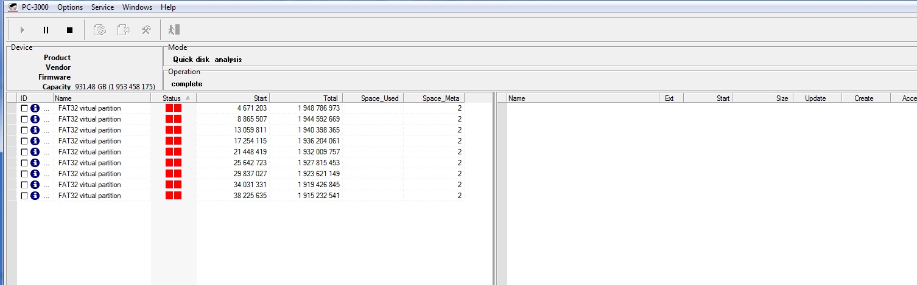917x285 pixels.
Task: Click the Start column header in partition list
Action: (233, 98)
